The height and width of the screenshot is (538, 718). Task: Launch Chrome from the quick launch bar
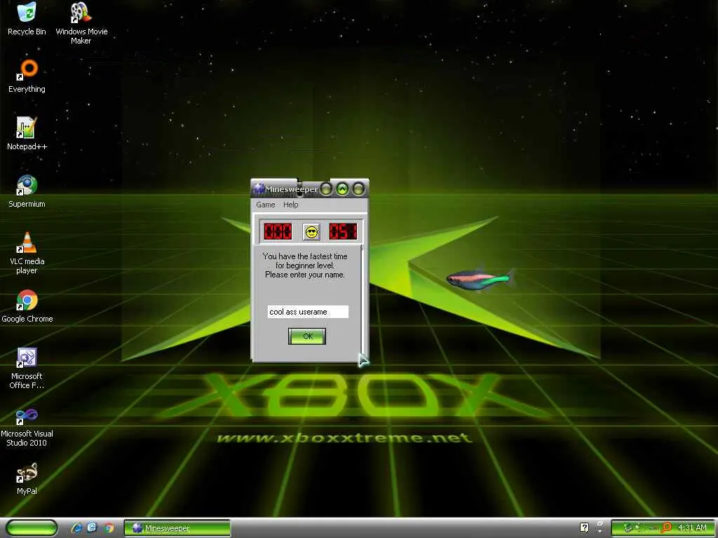click(x=109, y=528)
